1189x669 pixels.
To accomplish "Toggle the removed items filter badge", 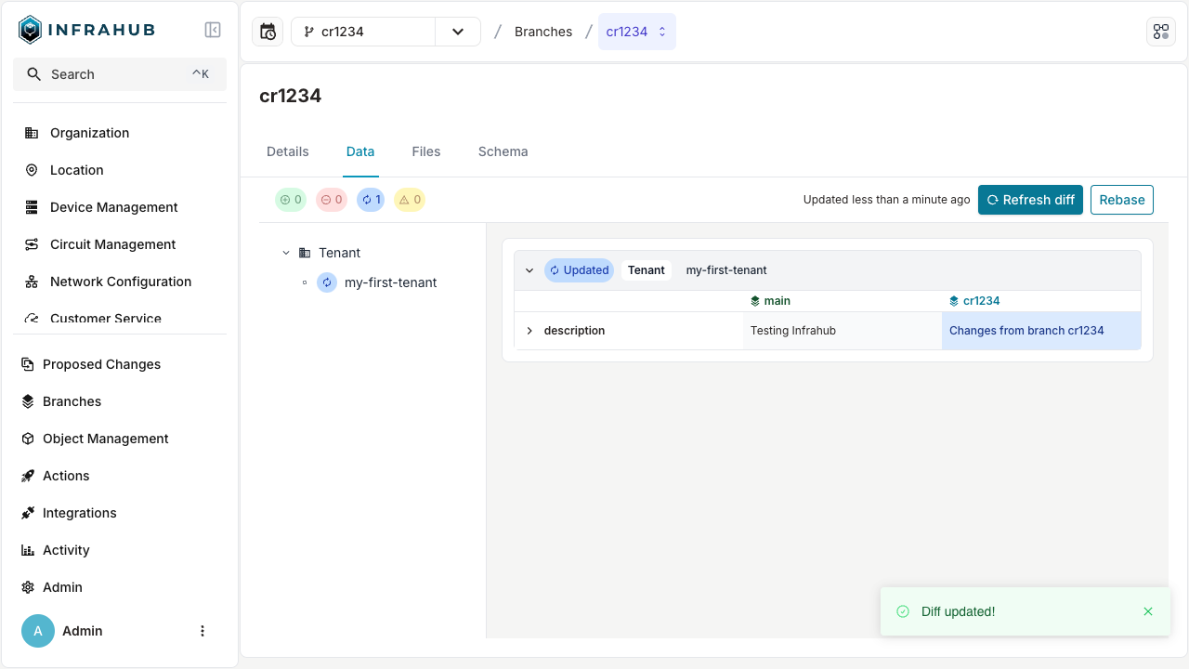I will 332,200.
